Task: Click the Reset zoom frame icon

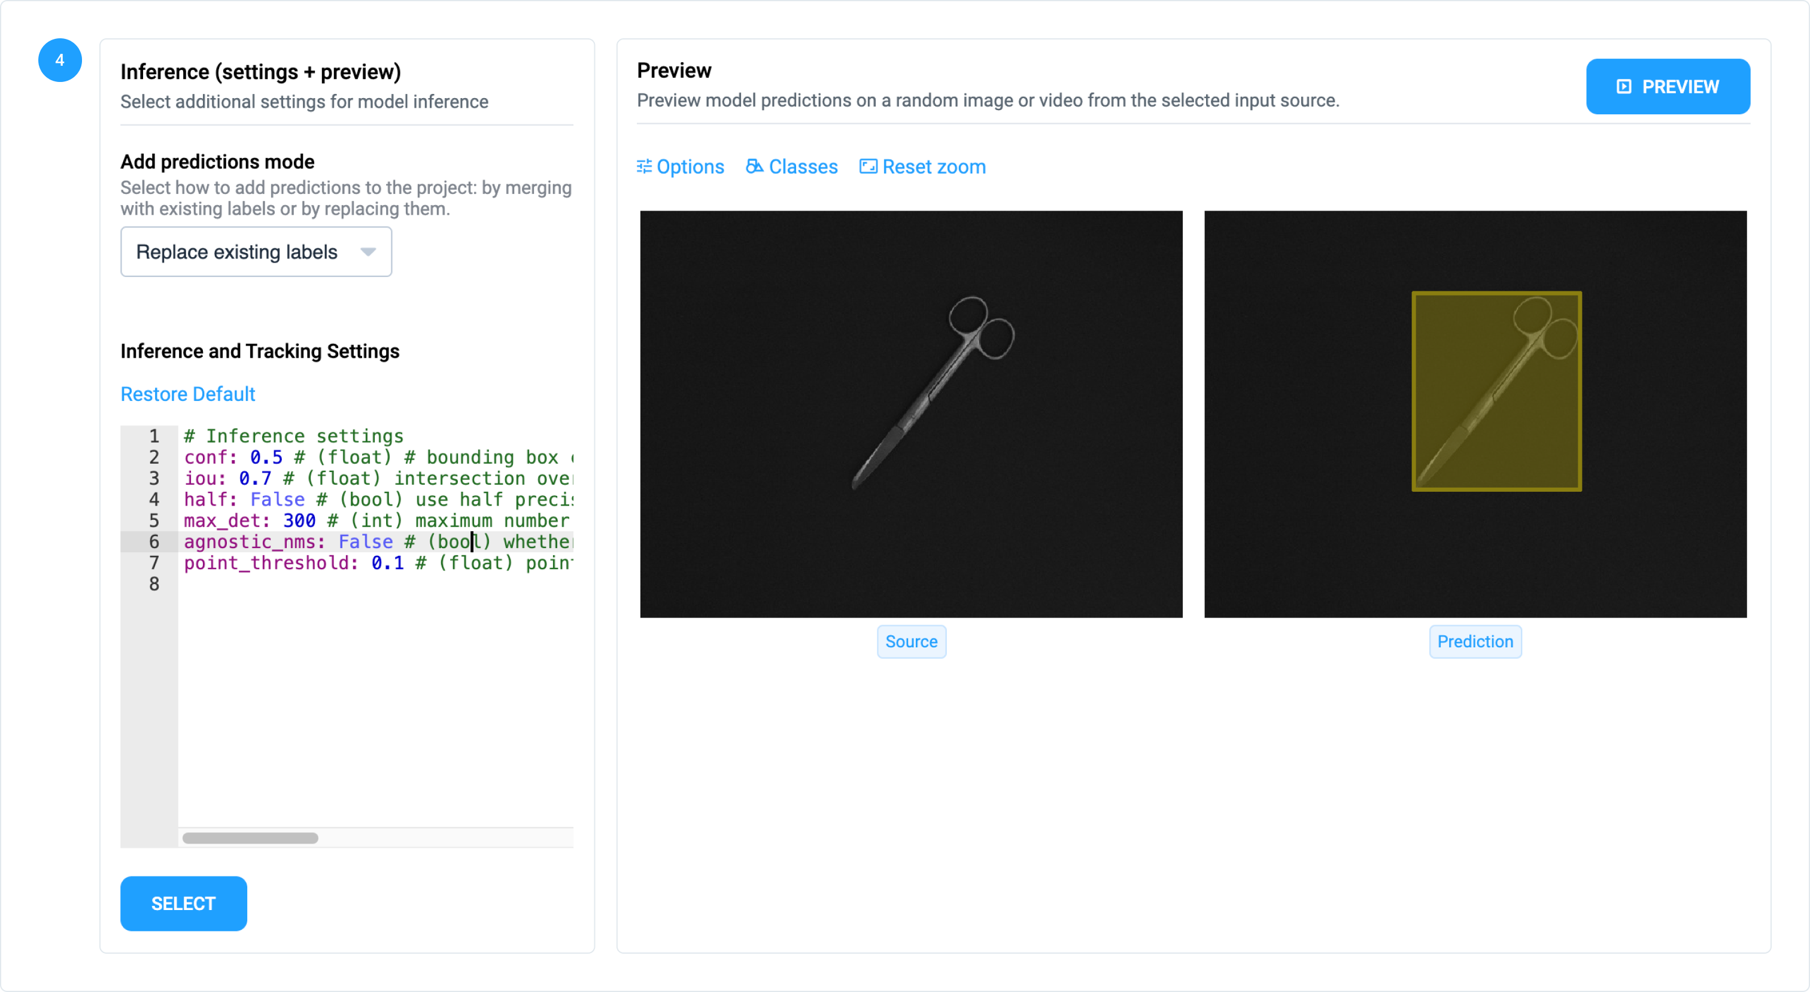Action: pos(868,166)
